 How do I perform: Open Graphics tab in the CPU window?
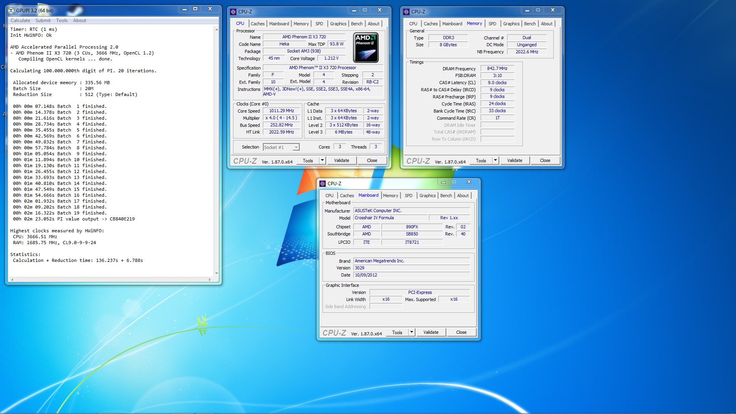[x=338, y=24]
